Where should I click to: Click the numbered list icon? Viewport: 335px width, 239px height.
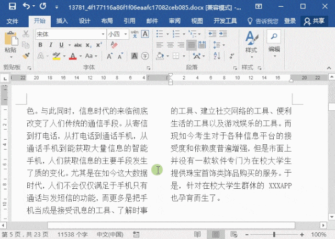(x=176, y=33)
